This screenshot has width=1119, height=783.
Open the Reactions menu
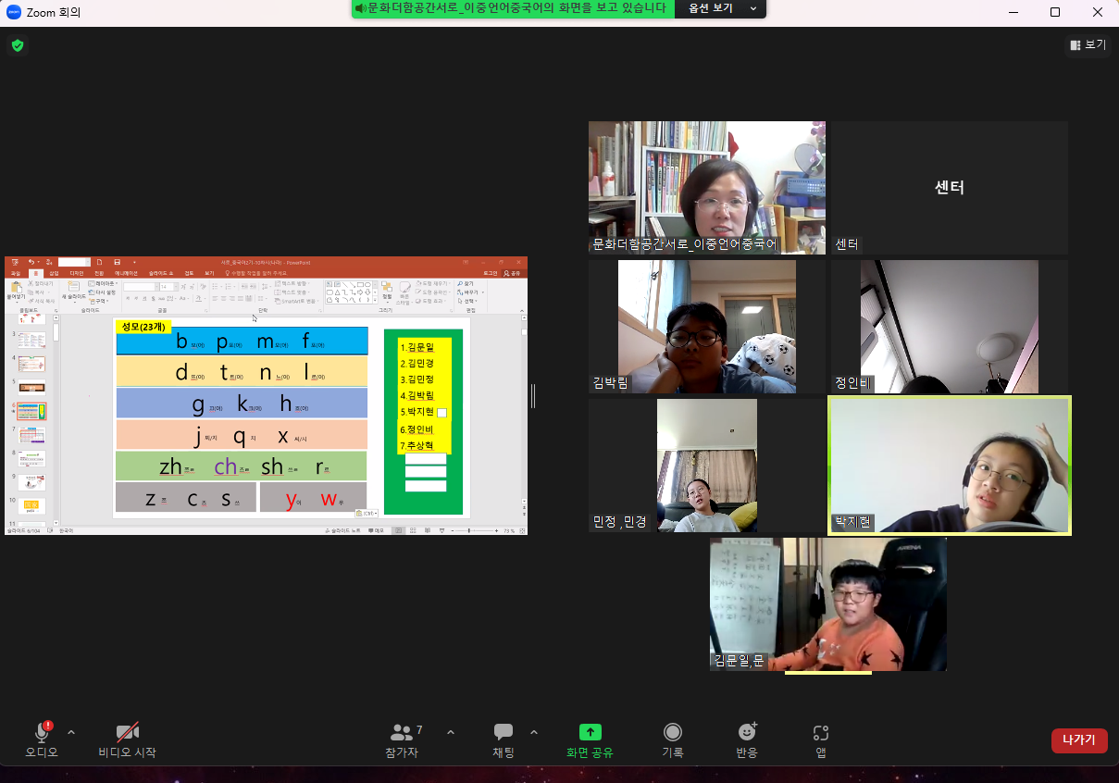[x=747, y=732]
